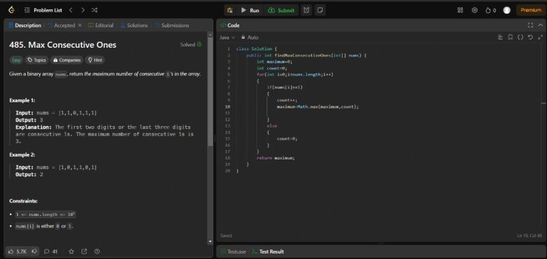Click the Premium button
The width and height of the screenshot is (547, 259).
coord(531,10)
